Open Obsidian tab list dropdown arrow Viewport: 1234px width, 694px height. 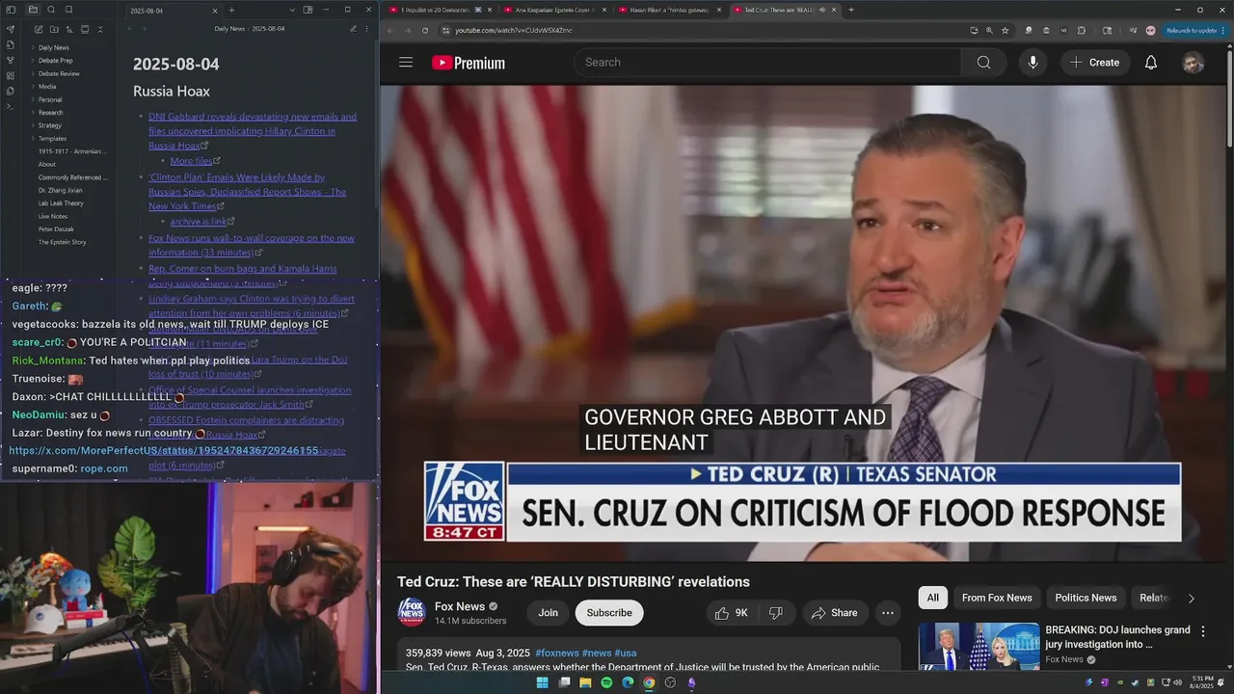pyautogui.click(x=292, y=10)
